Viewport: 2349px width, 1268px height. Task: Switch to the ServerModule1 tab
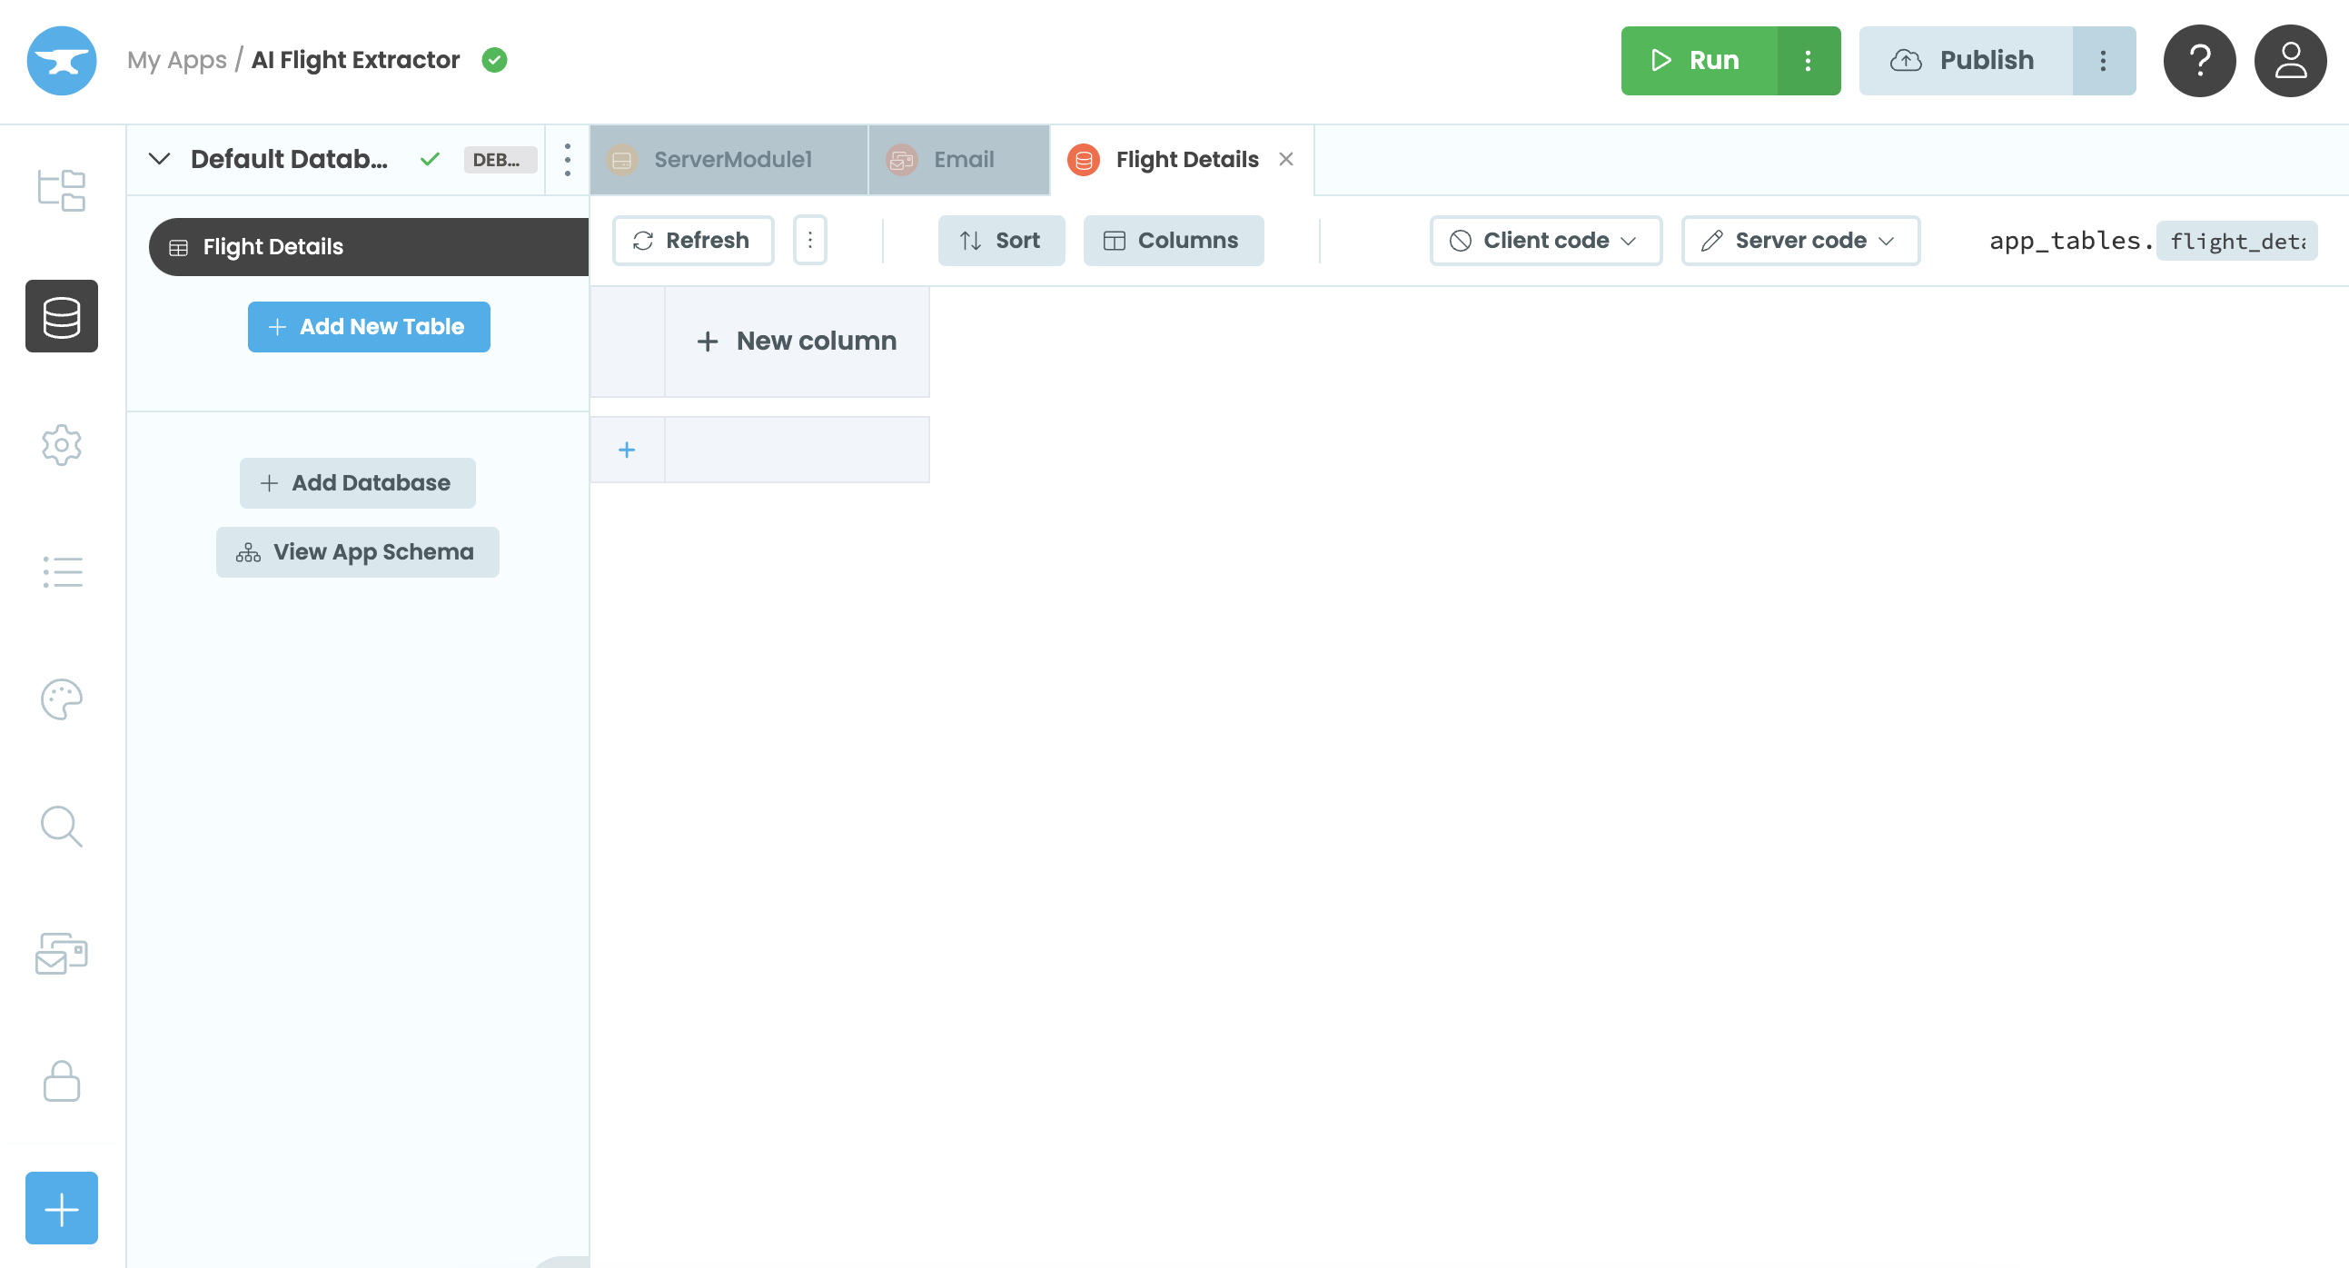pyautogui.click(x=729, y=159)
